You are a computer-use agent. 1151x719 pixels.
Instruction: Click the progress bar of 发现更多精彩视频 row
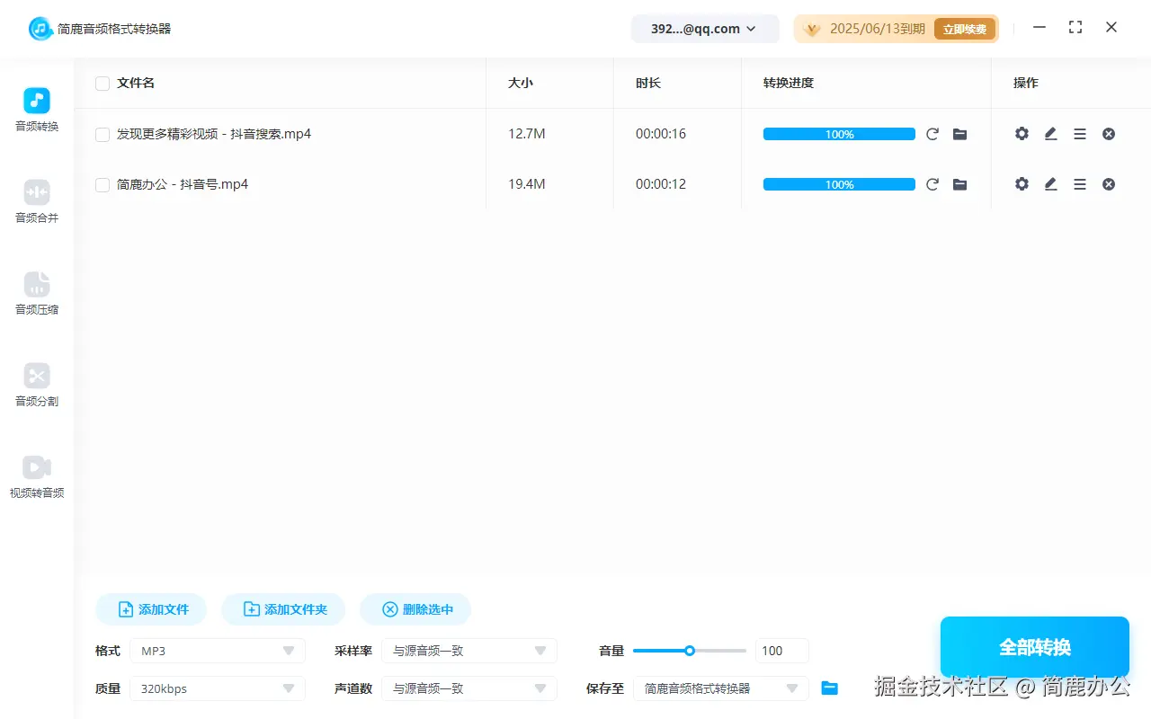click(x=839, y=134)
